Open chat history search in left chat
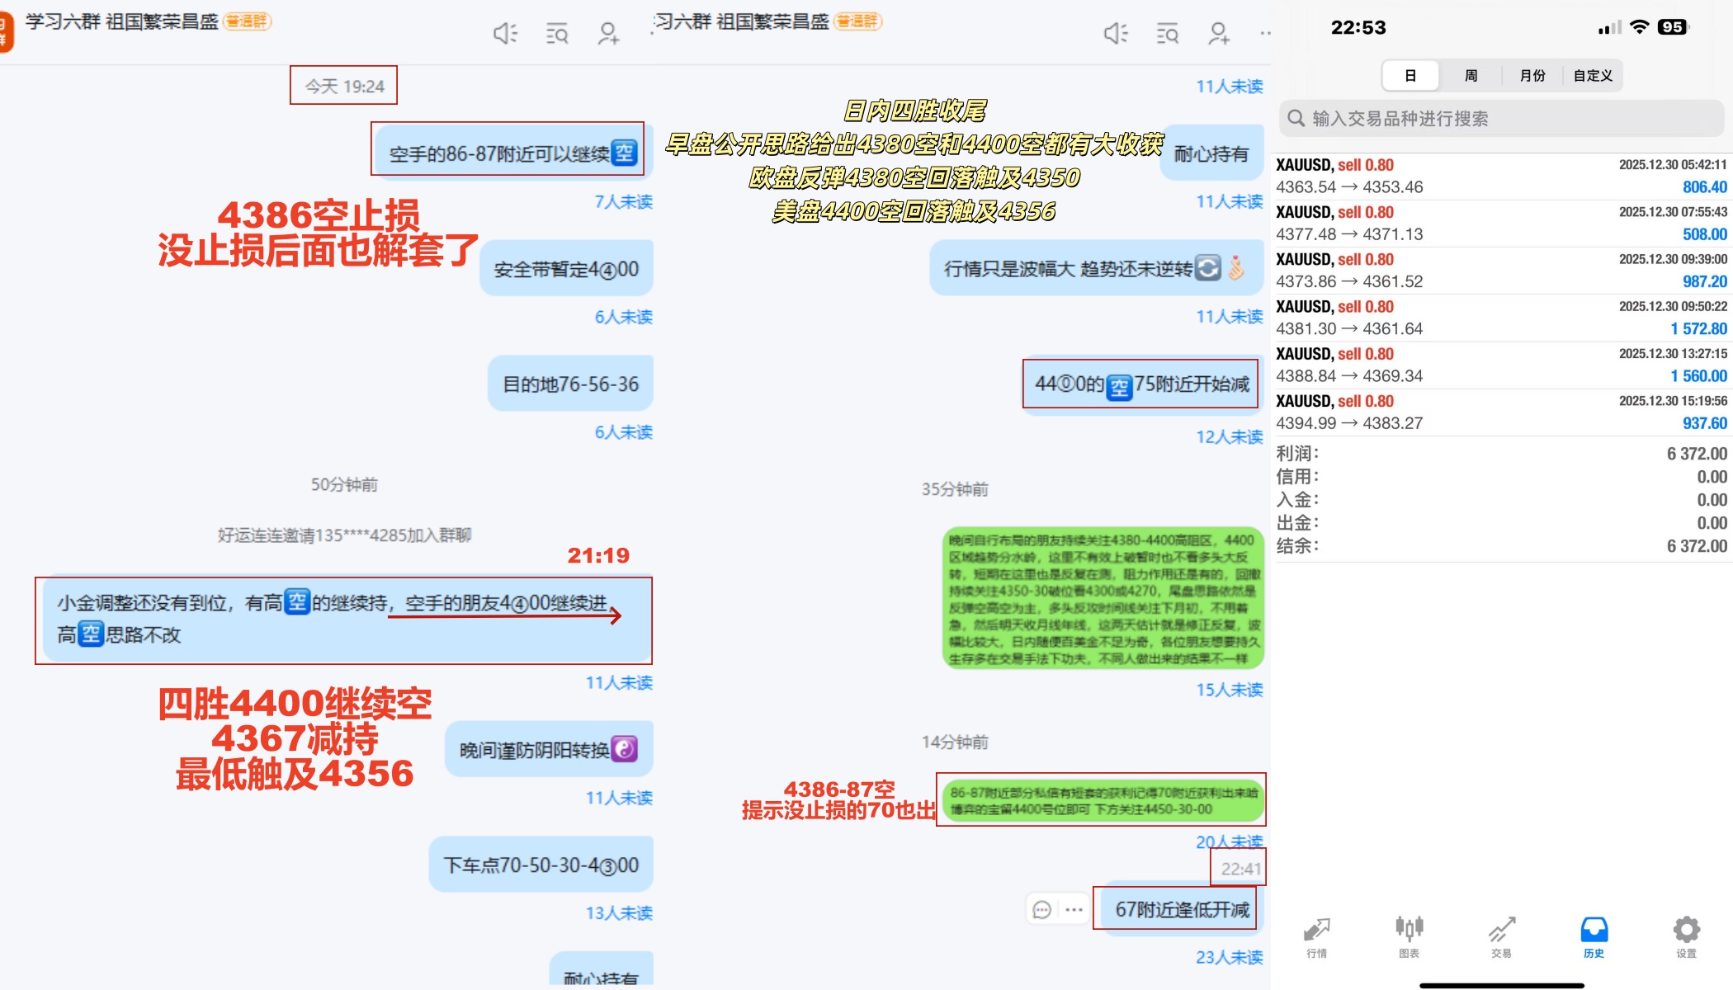 pyautogui.click(x=557, y=34)
